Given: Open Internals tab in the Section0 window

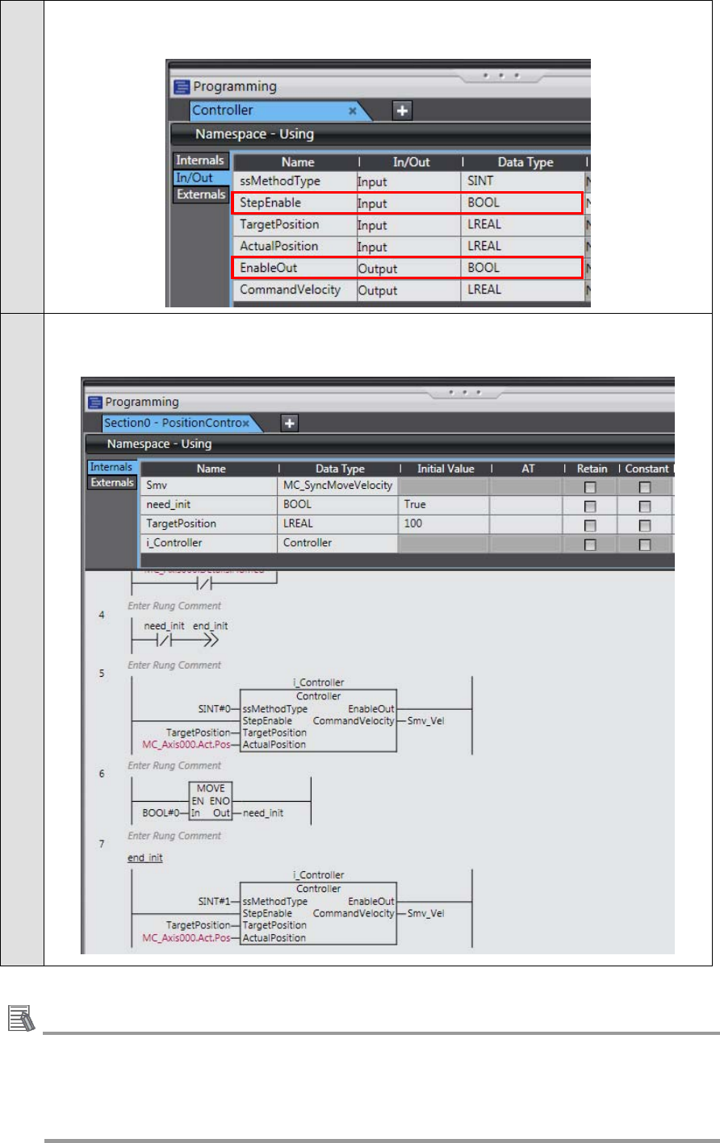Looking at the screenshot, I should point(113,467).
